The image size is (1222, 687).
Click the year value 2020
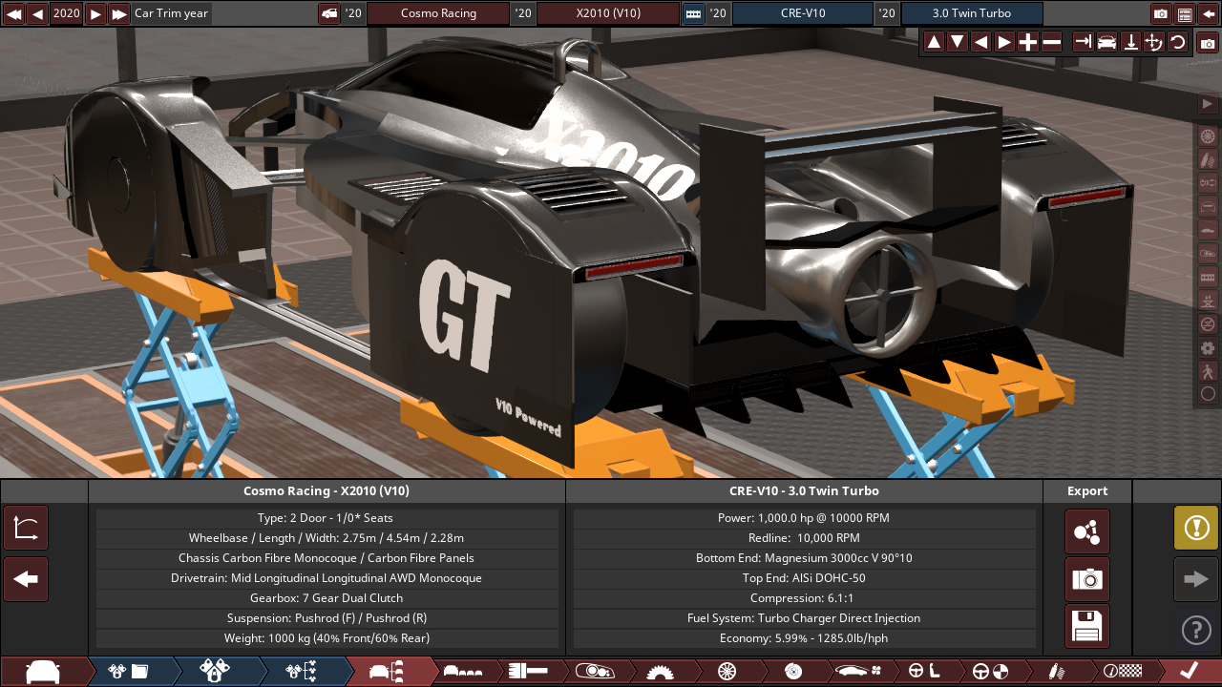point(67,13)
